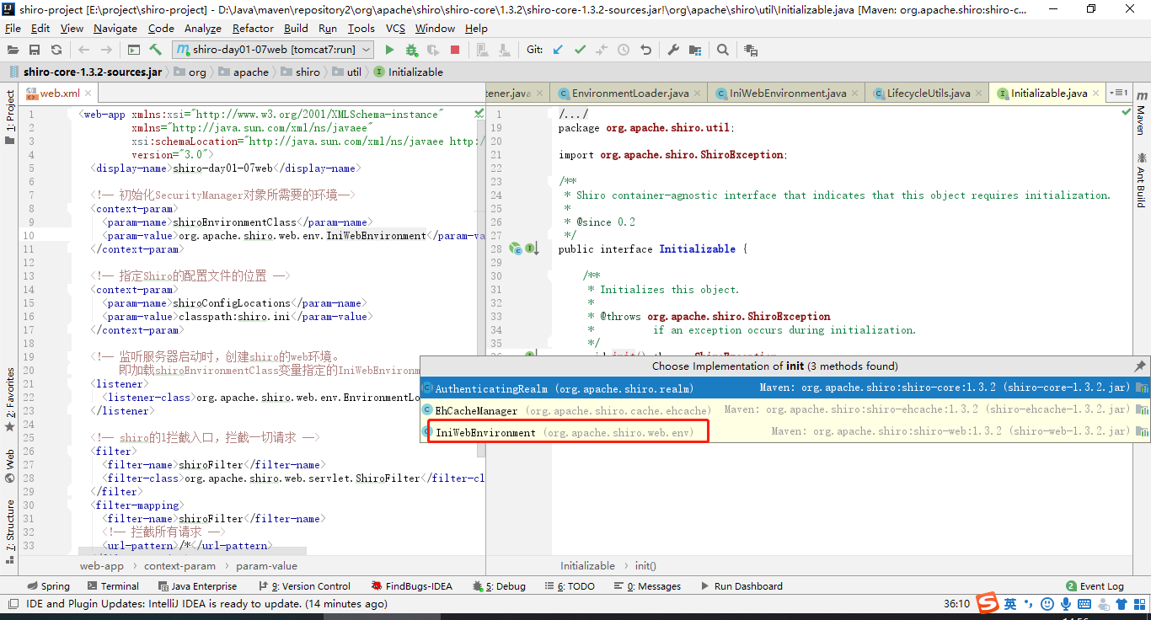The height and width of the screenshot is (620, 1151).
Task: Open Settings using the wrench icon
Action: coord(673,50)
